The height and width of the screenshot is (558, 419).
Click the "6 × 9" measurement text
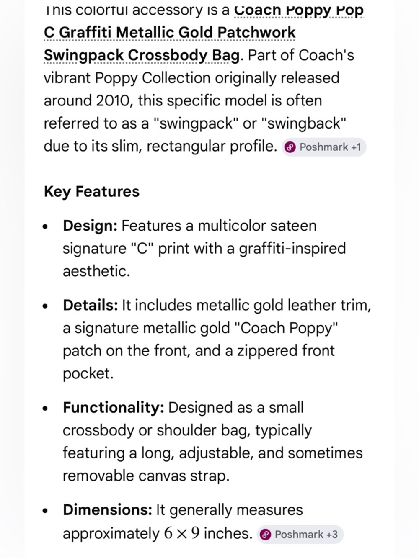point(182,533)
